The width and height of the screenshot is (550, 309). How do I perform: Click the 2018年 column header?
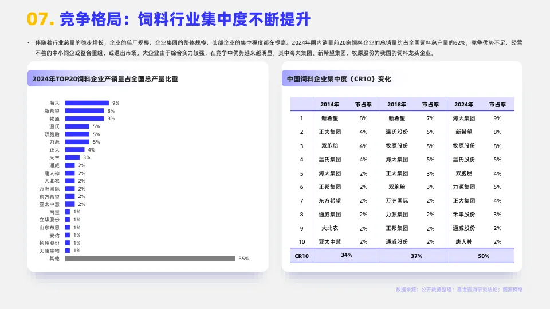click(x=396, y=104)
